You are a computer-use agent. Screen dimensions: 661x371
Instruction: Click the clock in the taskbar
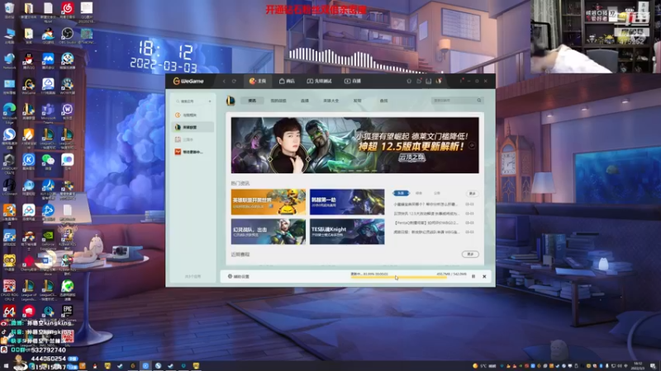(x=638, y=366)
